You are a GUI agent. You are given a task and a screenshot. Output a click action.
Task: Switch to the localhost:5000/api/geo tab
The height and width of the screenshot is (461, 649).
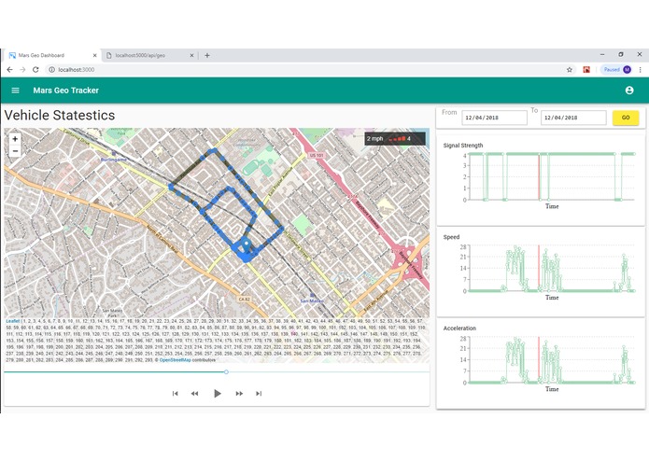click(x=149, y=55)
